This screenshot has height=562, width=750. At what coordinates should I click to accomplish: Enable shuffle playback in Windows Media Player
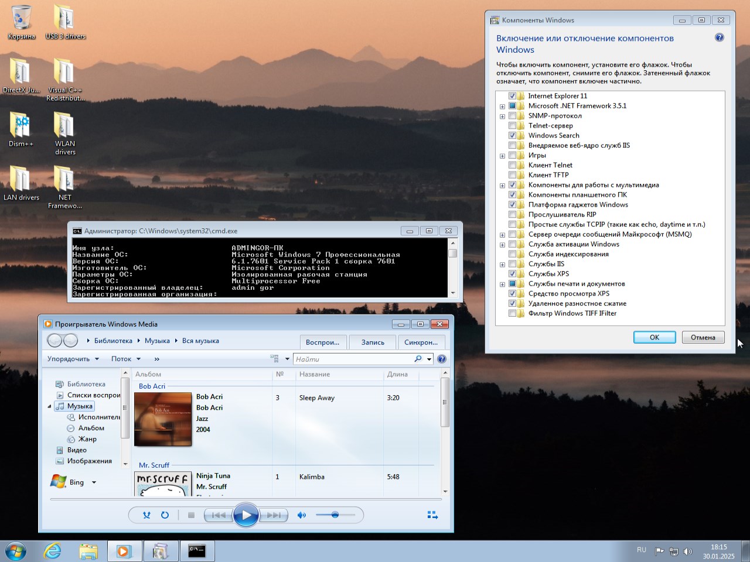point(146,515)
